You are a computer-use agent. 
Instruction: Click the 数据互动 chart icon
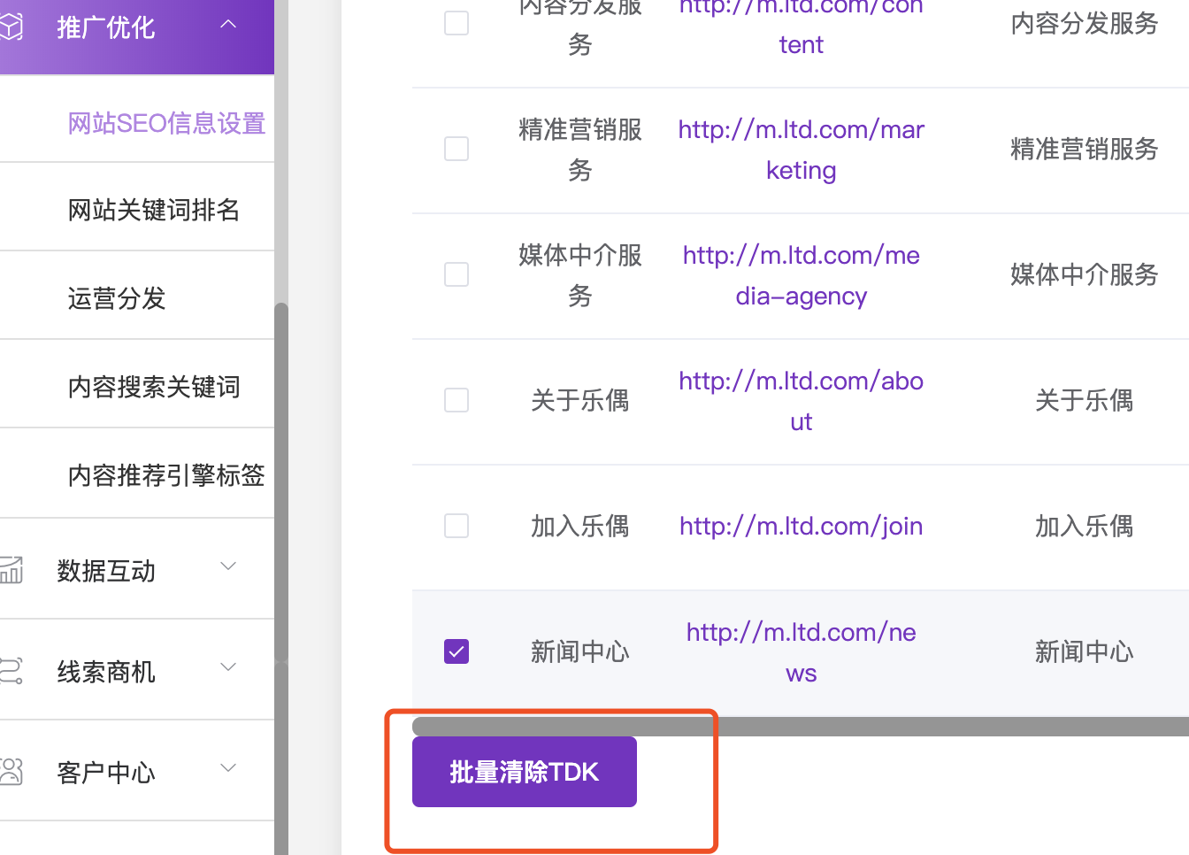[x=12, y=570]
